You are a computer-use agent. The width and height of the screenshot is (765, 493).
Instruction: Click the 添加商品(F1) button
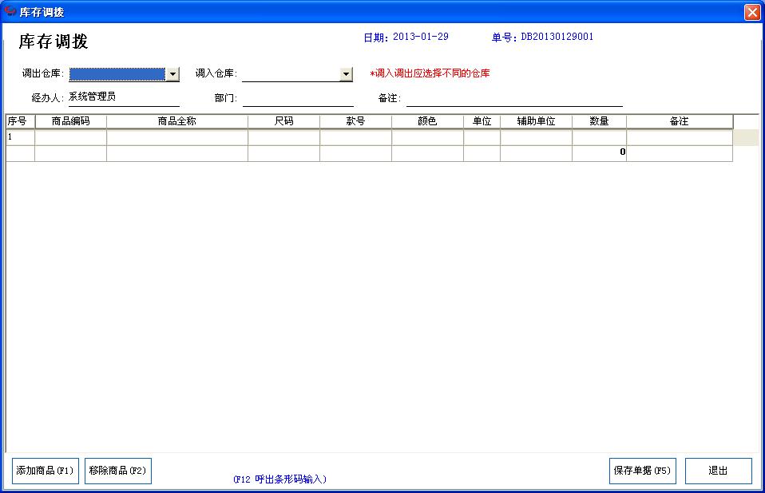[x=44, y=471]
